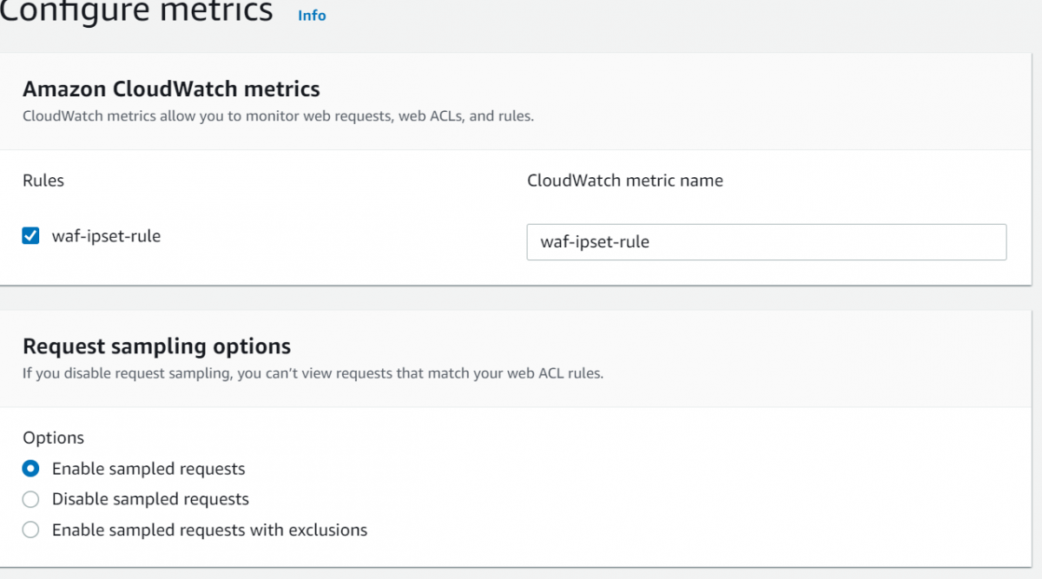Click the 'Enable sampled requests' option label
Screen dimensions: 1042x579
[148, 469]
